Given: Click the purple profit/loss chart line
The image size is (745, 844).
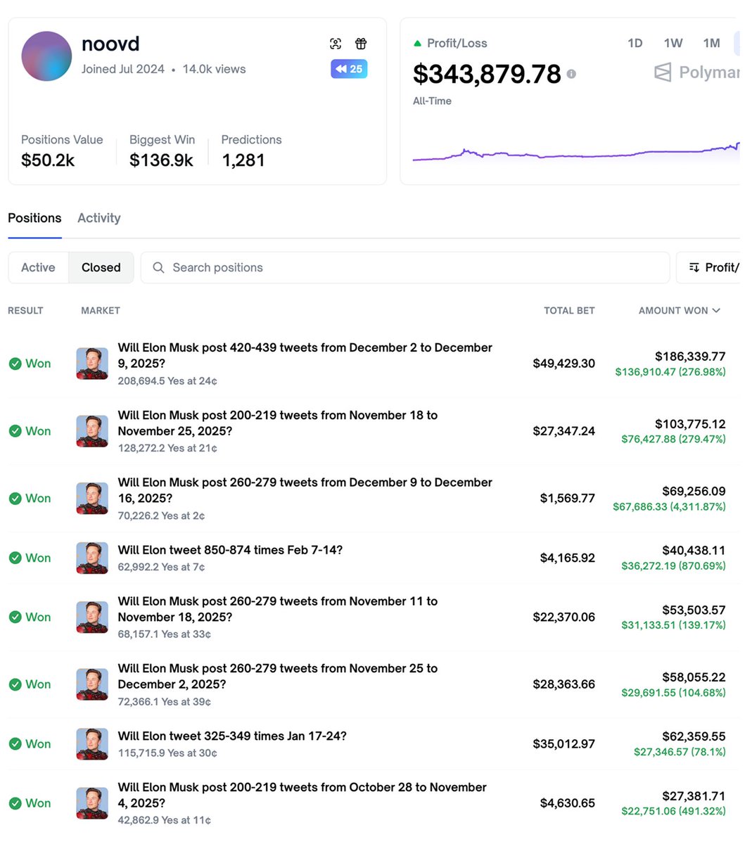Looking at the screenshot, I should pos(575,153).
